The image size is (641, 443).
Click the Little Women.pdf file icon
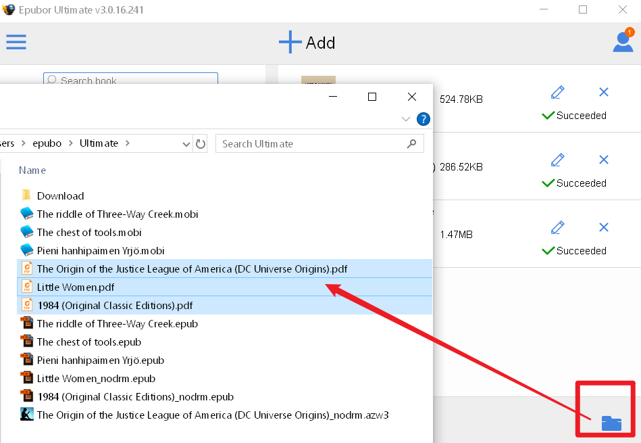click(x=27, y=287)
